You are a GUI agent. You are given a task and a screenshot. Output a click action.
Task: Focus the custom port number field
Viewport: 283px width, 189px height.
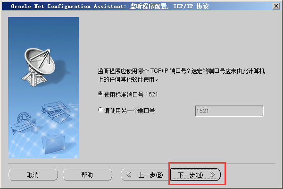[x=229, y=111]
